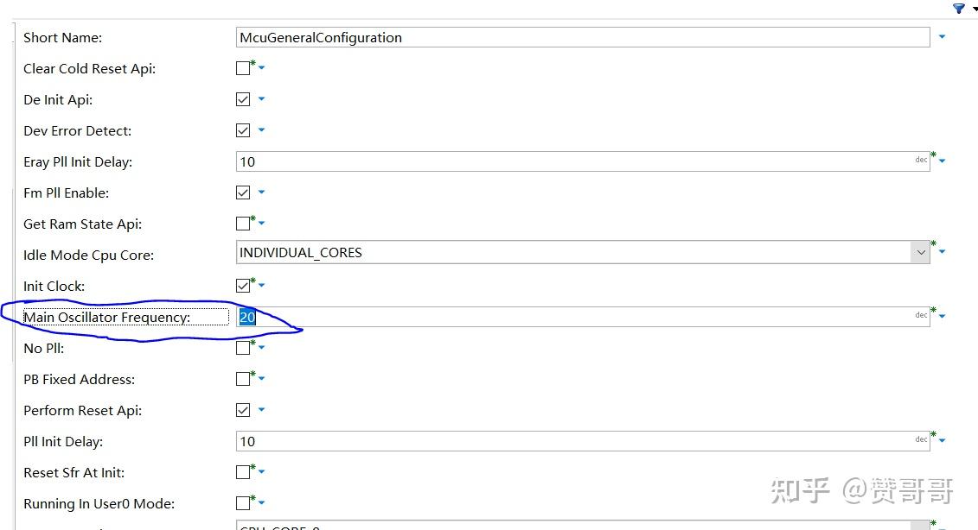Click blue arrow icon beside Main Oscillator Frequency
Image resolution: width=978 pixels, height=530 pixels.
[942, 317]
